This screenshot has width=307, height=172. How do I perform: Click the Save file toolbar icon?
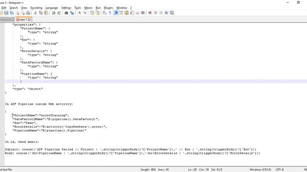[6, 13]
